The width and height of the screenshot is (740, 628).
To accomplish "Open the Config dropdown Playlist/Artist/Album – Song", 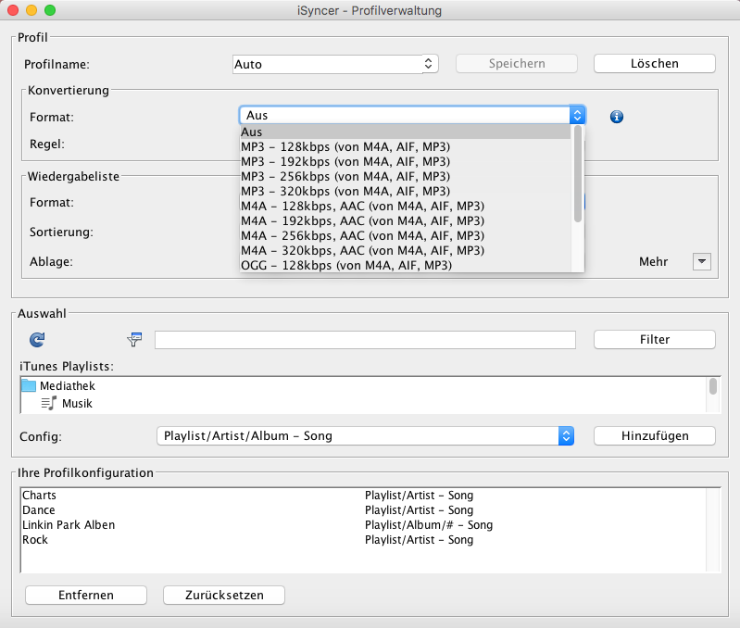I will pos(365,436).
